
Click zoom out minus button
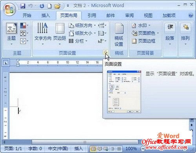(143, 149)
